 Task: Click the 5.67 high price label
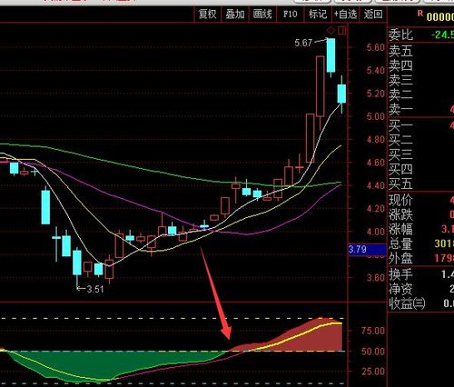click(303, 43)
